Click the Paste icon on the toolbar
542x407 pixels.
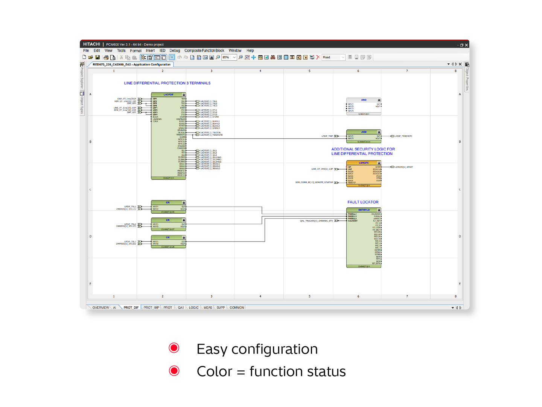pyautogui.click(x=134, y=57)
